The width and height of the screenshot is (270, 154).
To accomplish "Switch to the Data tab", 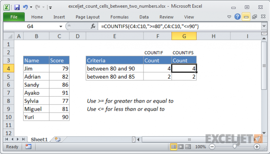I will point(144,17).
